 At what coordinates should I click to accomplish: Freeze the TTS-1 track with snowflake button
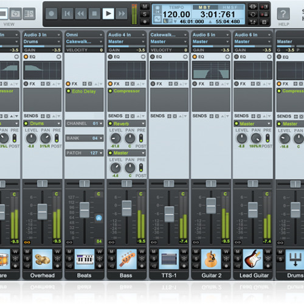click(x=184, y=259)
